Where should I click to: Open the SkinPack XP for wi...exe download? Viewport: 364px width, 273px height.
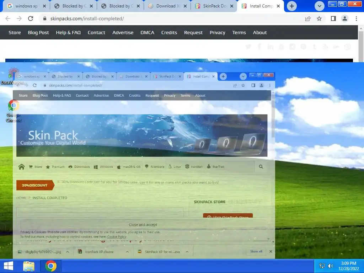point(159,252)
